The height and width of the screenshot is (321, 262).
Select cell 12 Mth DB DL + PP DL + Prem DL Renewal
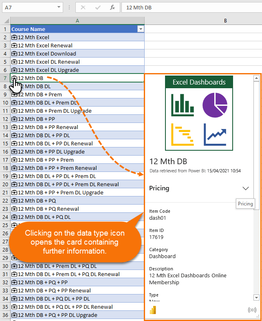[77, 185]
